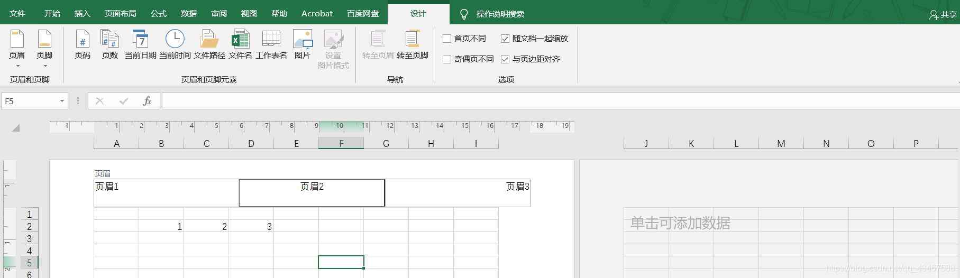Confirm entry with checkmark icon
Viewport: 960px width, 278px height.
[x=124, y=101]
